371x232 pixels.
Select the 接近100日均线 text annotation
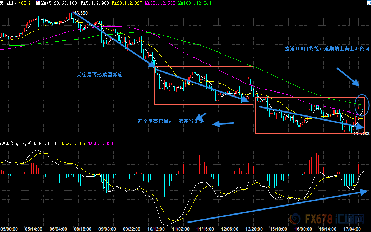(x=327, y=48)
